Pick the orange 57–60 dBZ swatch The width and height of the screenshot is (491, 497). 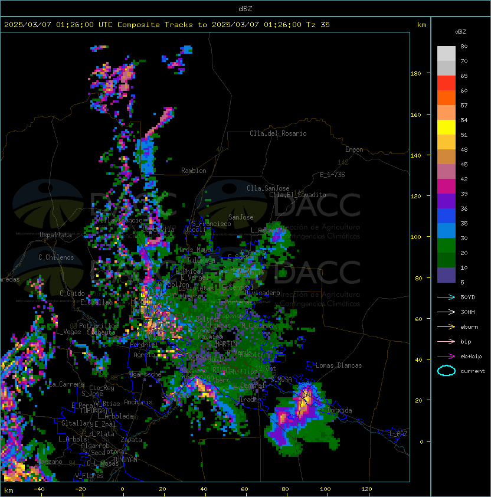(x=446, y=97)
